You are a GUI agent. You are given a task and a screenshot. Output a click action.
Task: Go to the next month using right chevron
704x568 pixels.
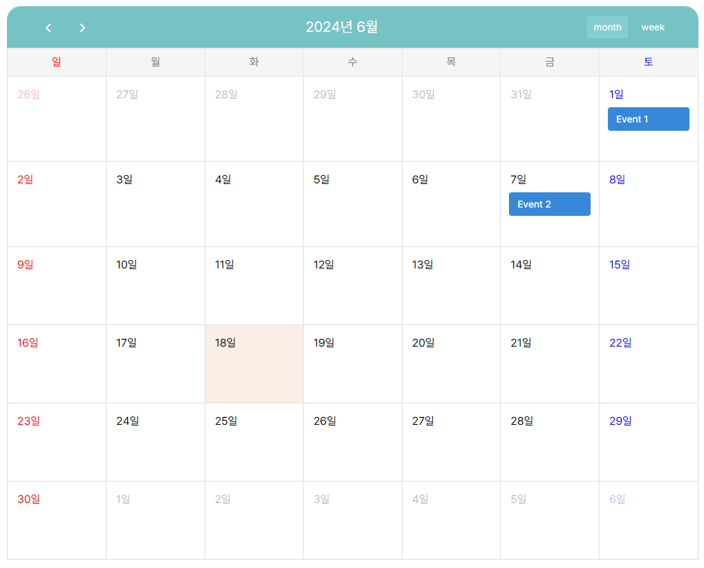pos(82,28)
